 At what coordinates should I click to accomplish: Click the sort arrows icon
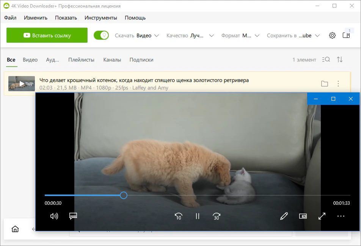coord(340,59)
